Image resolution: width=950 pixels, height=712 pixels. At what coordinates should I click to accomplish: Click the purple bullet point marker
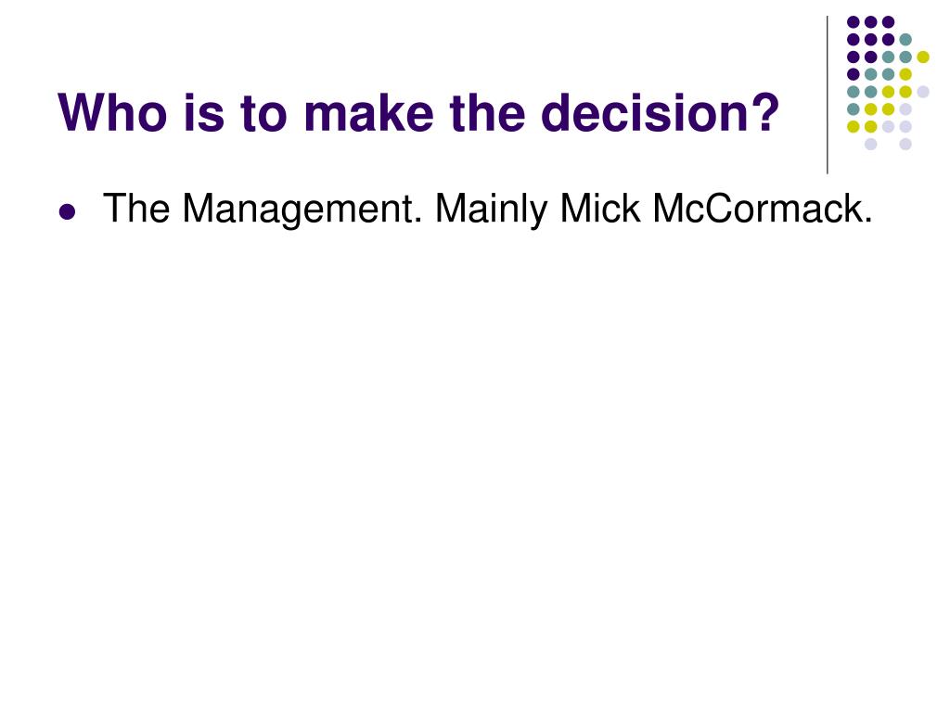[67, 212]
